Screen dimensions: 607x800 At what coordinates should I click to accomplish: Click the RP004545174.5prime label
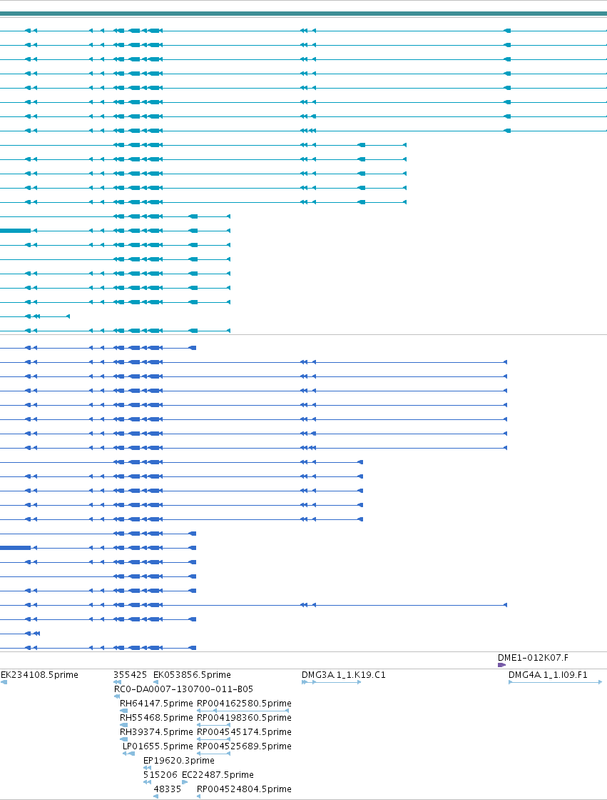[x=244, y=732]
